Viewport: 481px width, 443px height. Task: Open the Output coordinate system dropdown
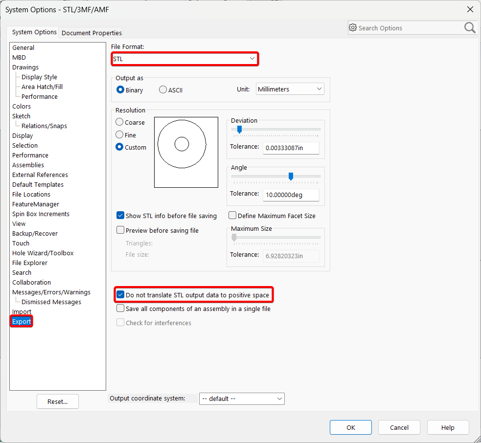242,399
